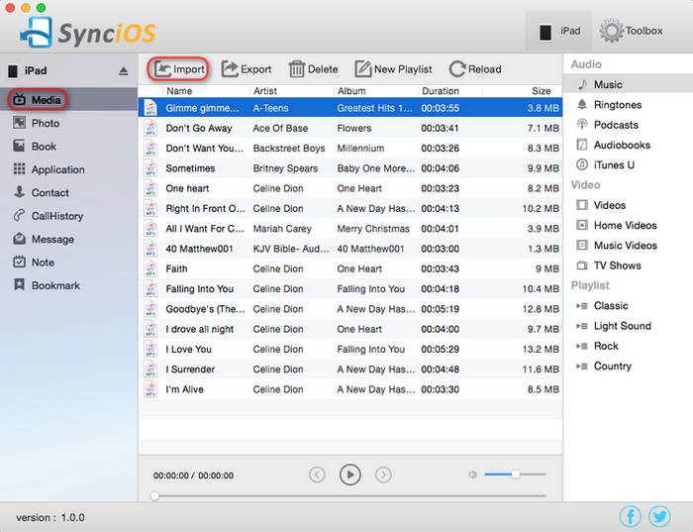
Task: Click the Backstreet Boys artist cell
Action: coord(289,149)
